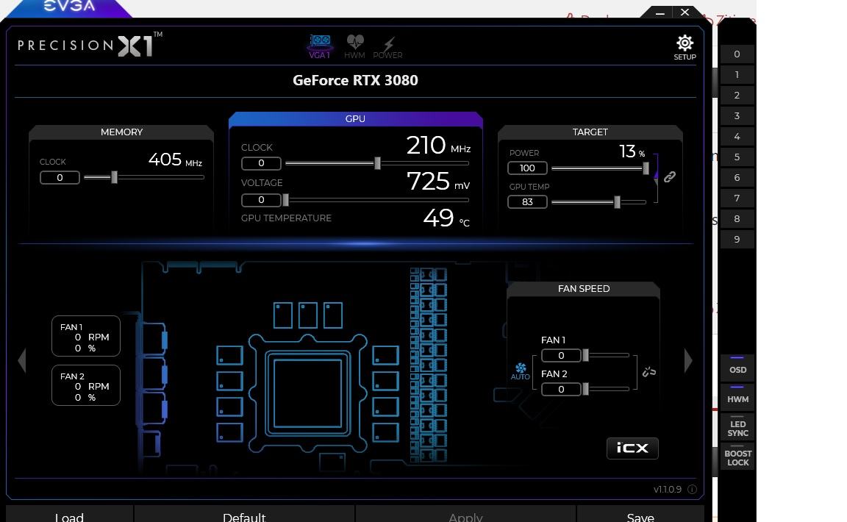Click the power target input field showing 100
This screenshot has width=847, height=522.
[x=527, y=168]
